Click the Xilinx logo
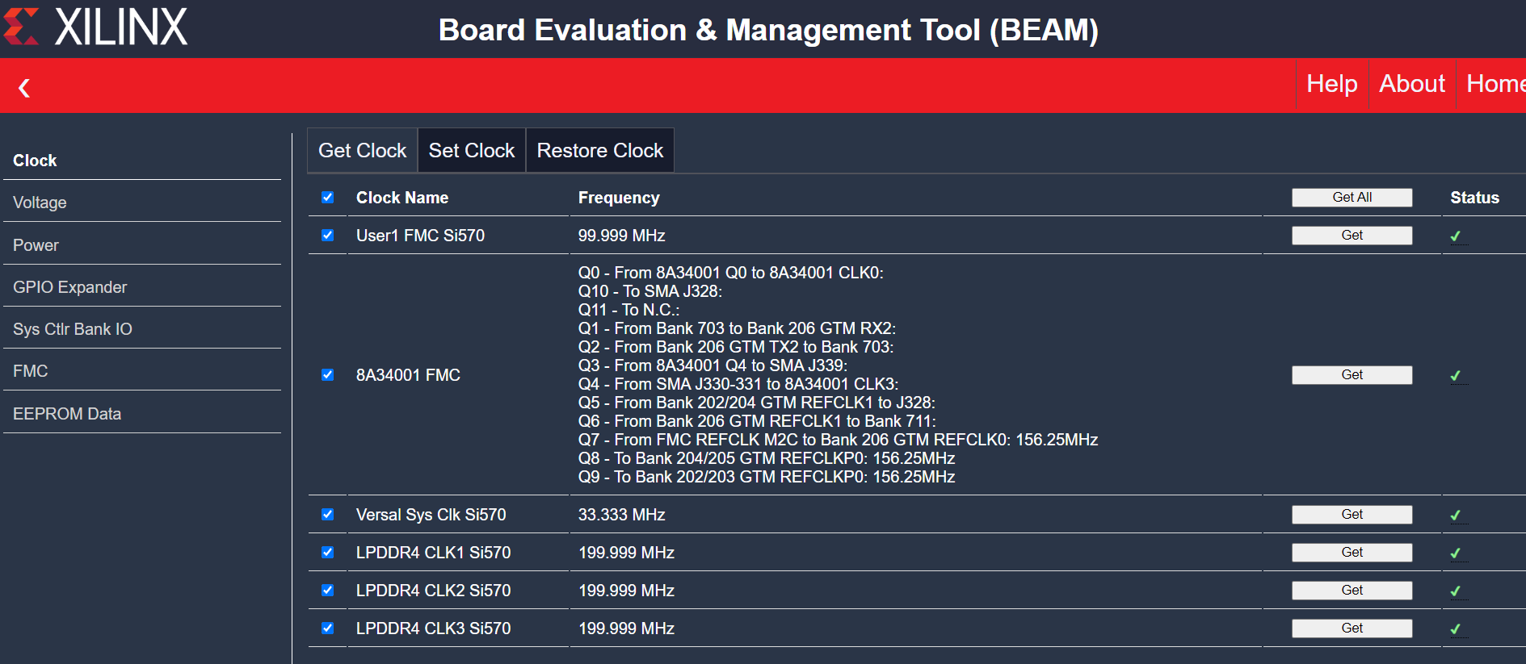Viewport: 1526px width, 664px height. [95, 27]
